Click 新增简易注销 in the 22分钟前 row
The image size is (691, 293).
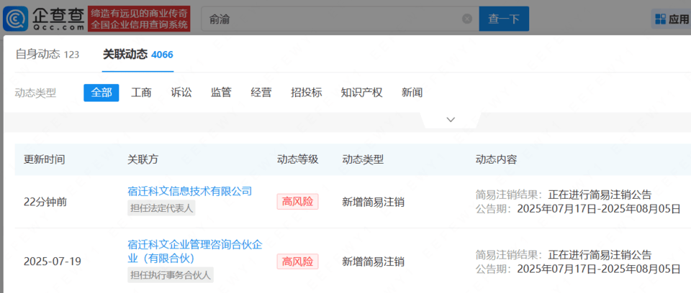click(x=374, y=202)
